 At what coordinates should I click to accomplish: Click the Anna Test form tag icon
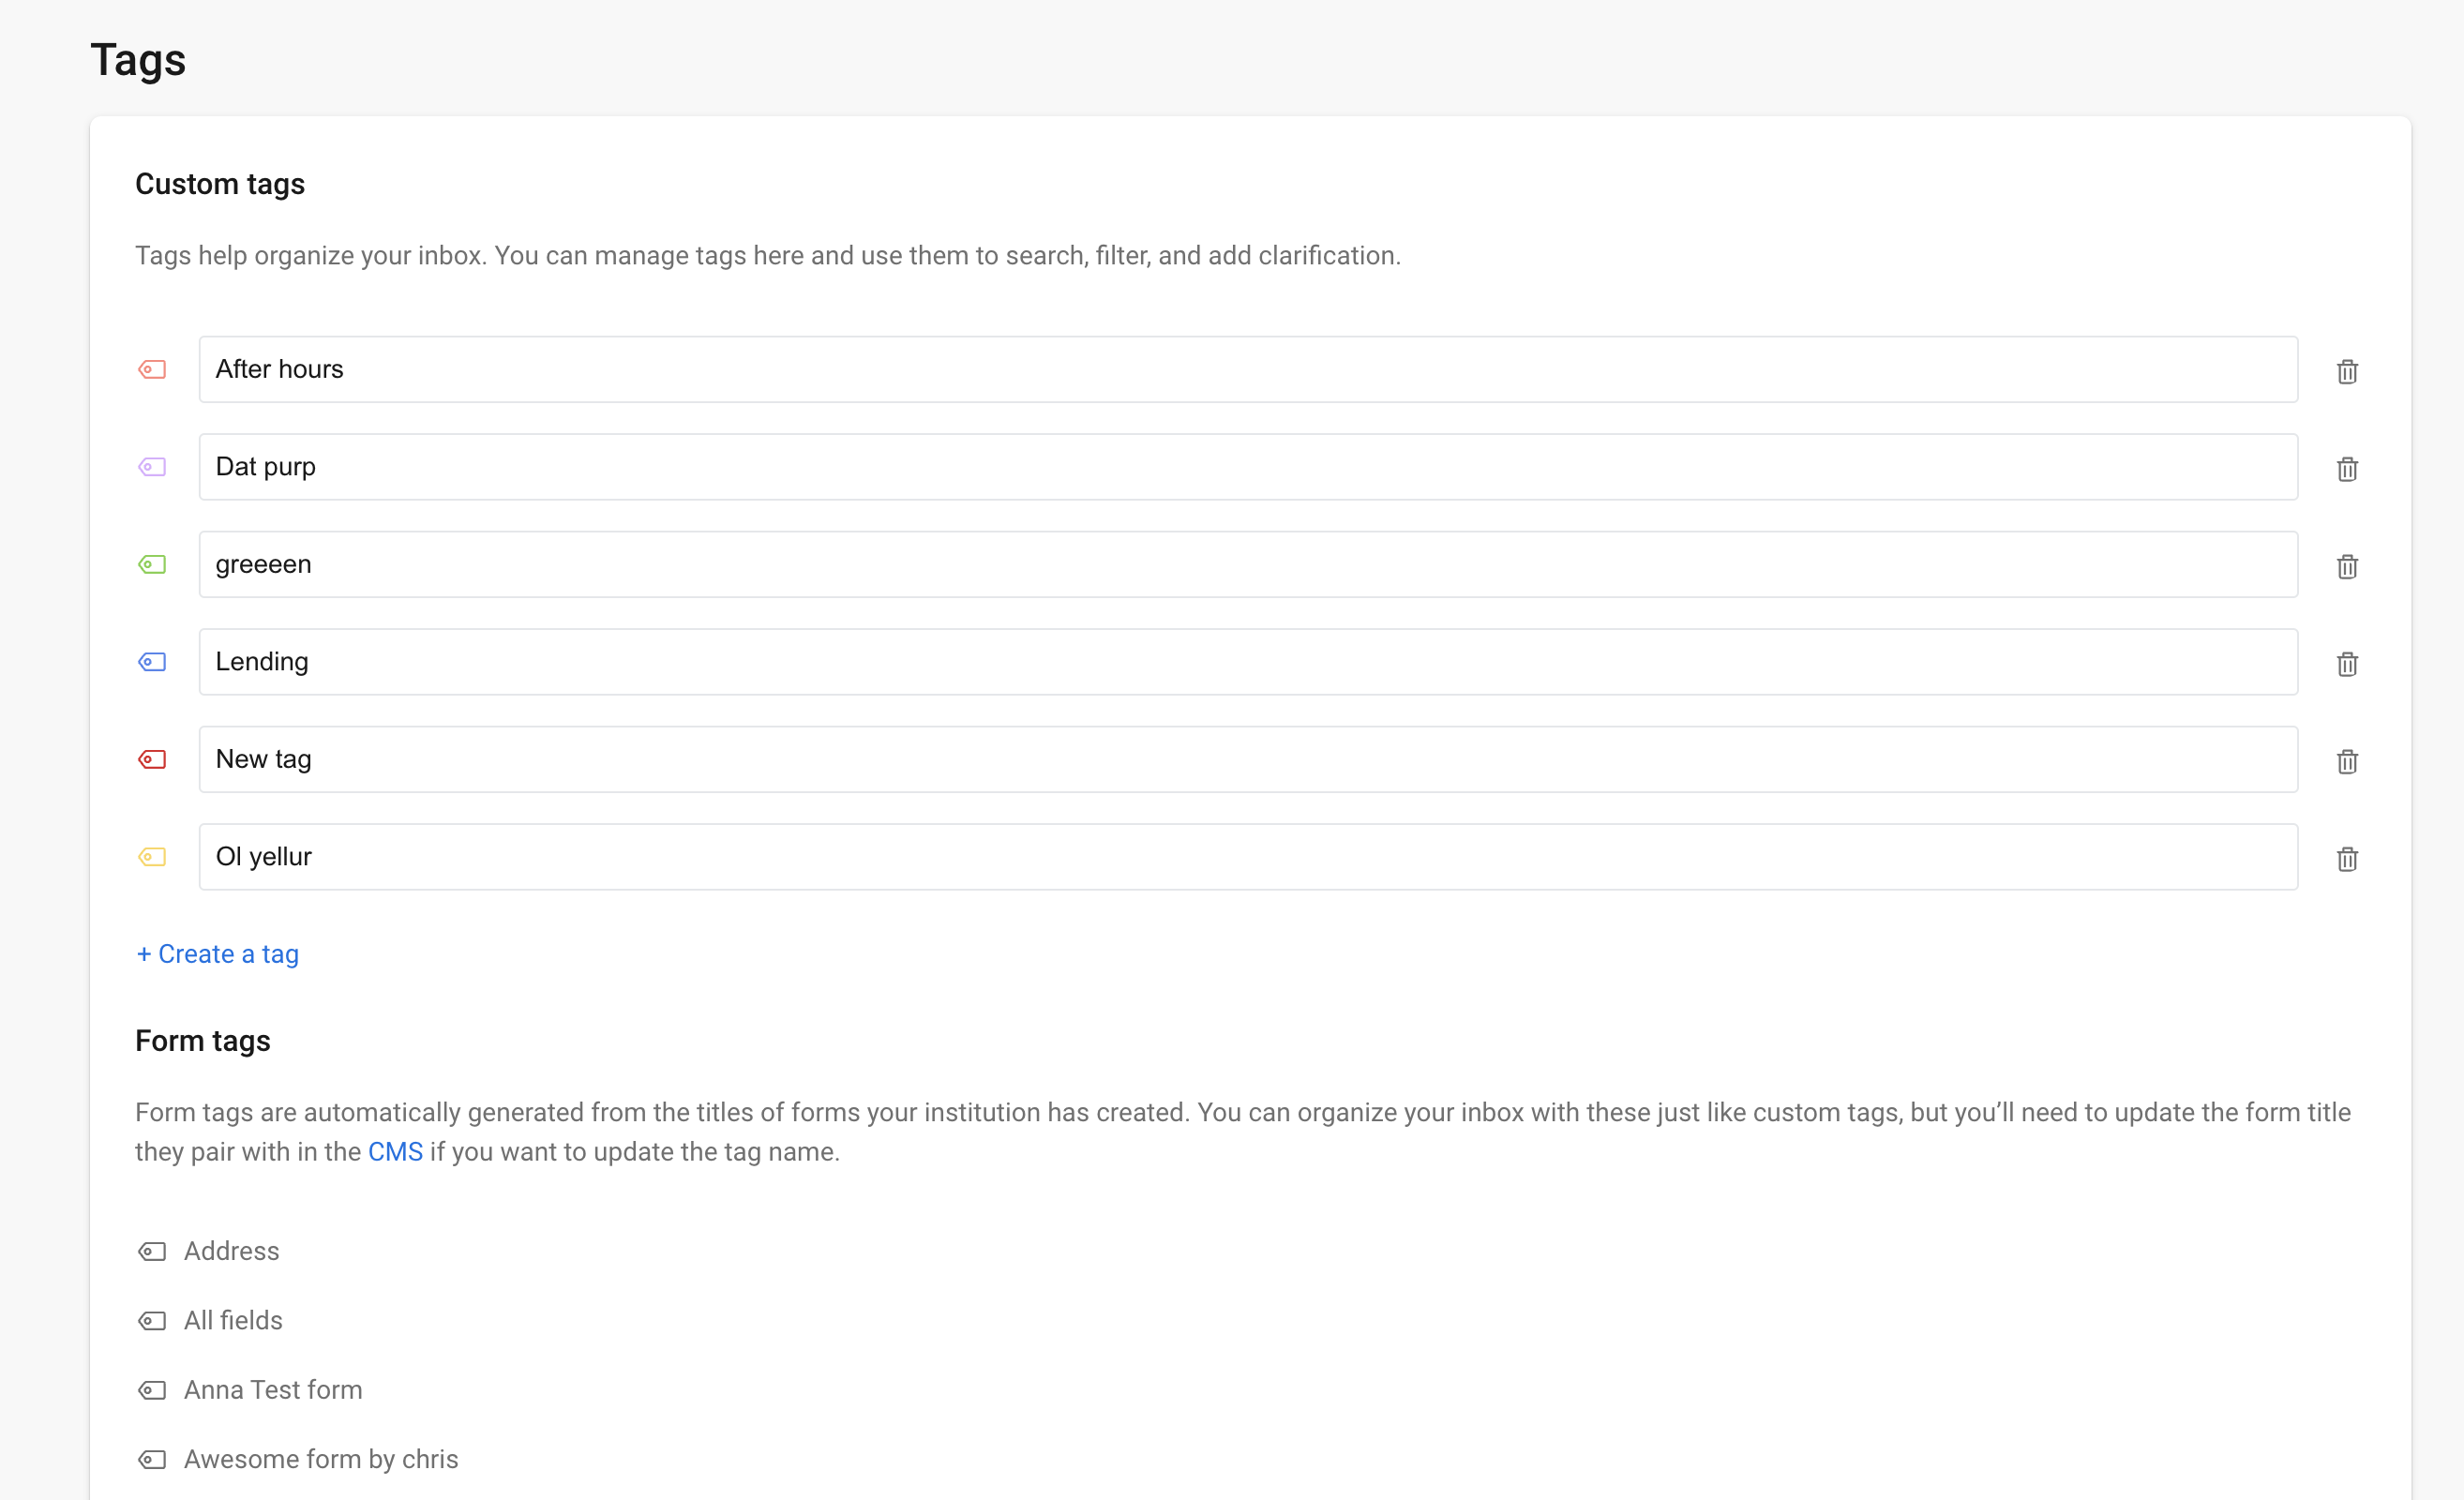pyautogui.click(x=152, y=1390)
